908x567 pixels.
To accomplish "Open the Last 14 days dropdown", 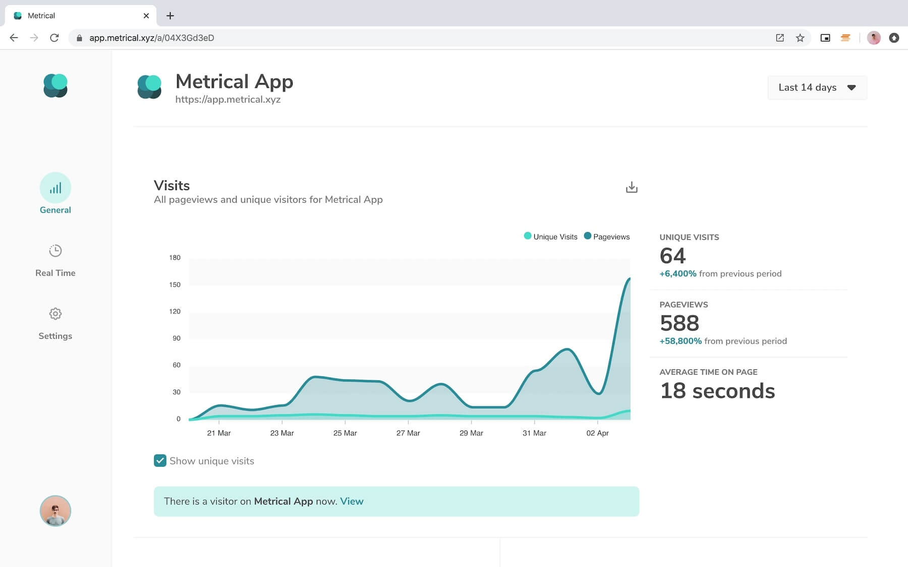I will 817,88.
